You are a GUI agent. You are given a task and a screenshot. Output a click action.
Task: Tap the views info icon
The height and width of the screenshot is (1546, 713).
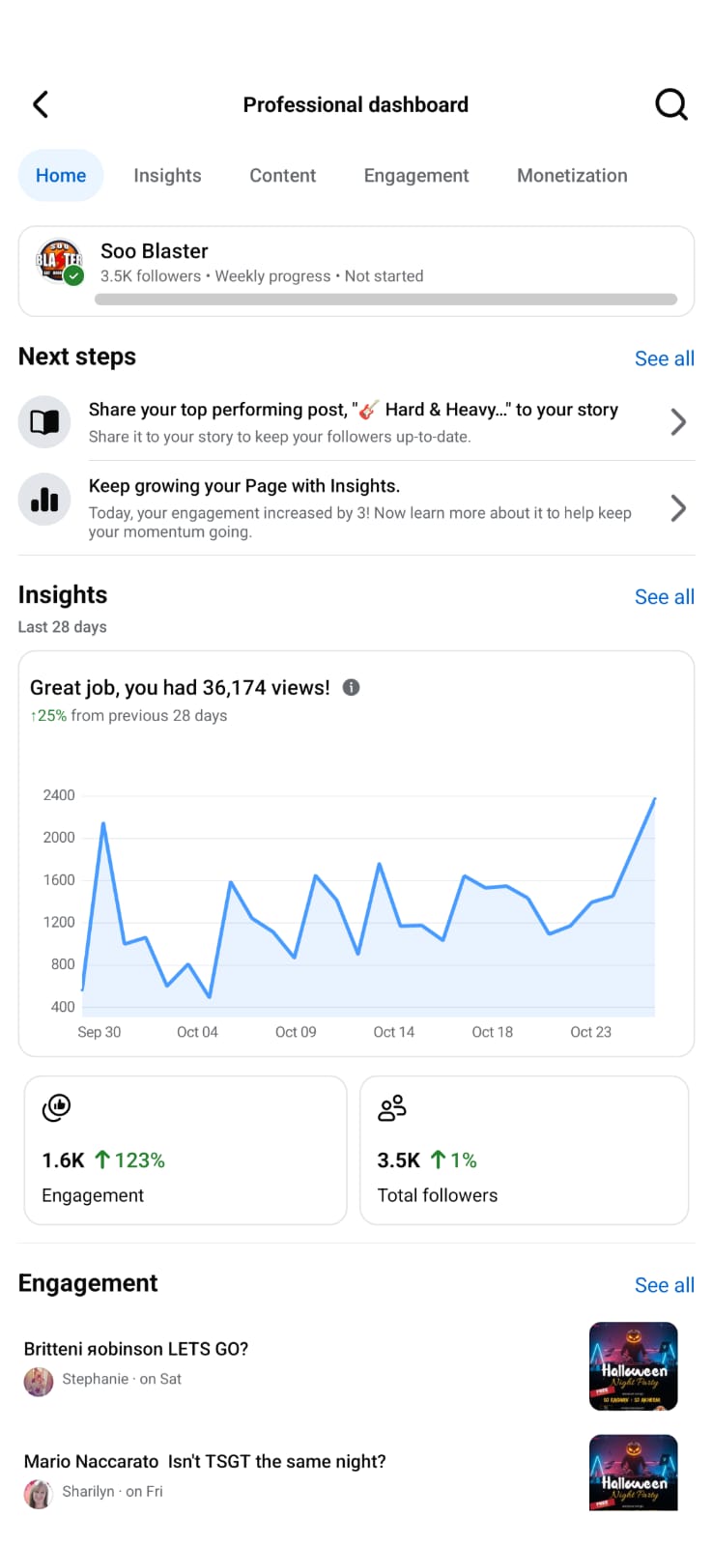pyautogui.click(x=352, y=687)
